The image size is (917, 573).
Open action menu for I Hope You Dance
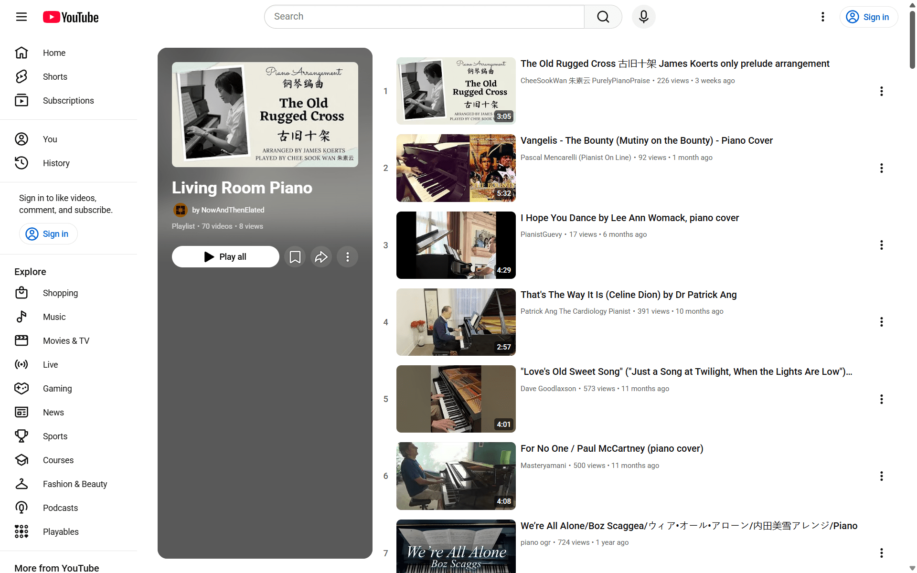coord(881,245)
